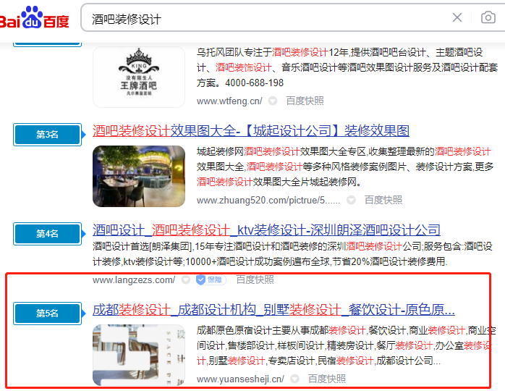Expand dropdown arrow next to zhuang520.com URL
Image resolution: width=505 pixels, height=391 pixels.
[x=351, y=200]
